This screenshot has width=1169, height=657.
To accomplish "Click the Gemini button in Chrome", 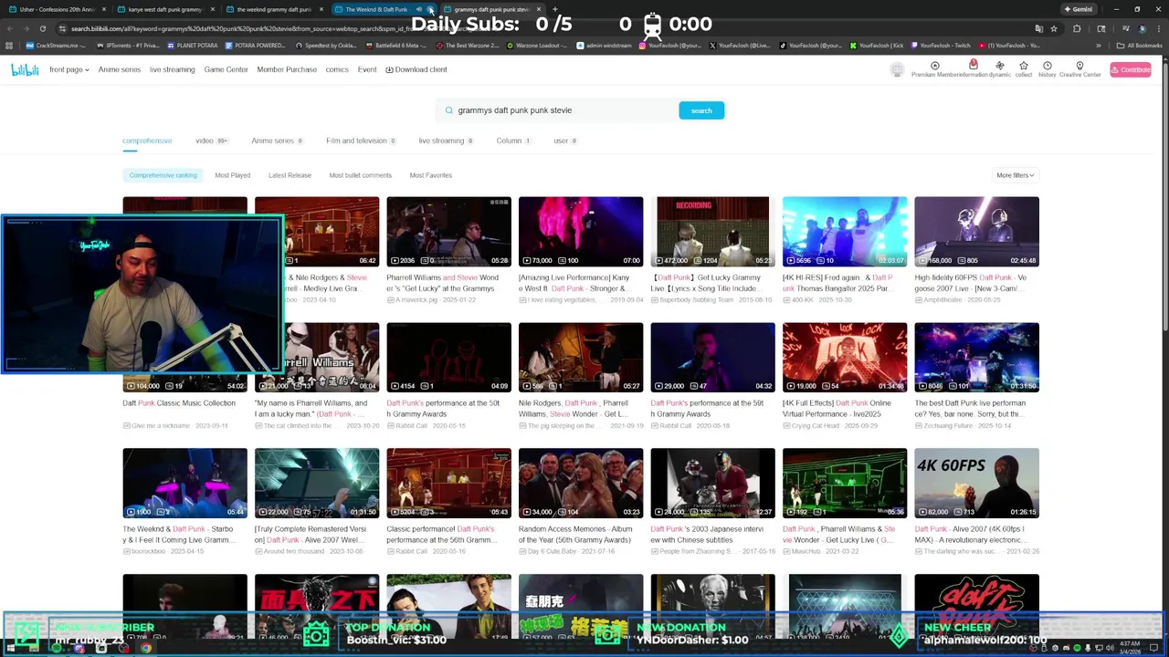I will tap(1078, 9).
